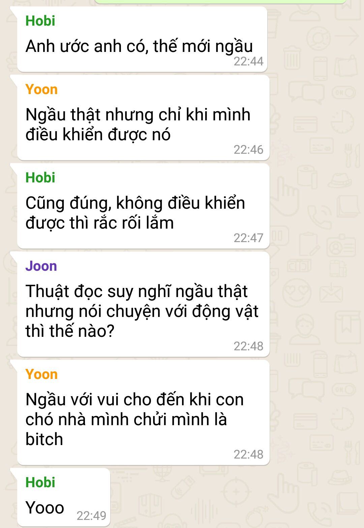The image size is (364, 528).
Task: Tap Hobi's name above 'Anh ước anh có' message
Action: [x=40, y=21]
